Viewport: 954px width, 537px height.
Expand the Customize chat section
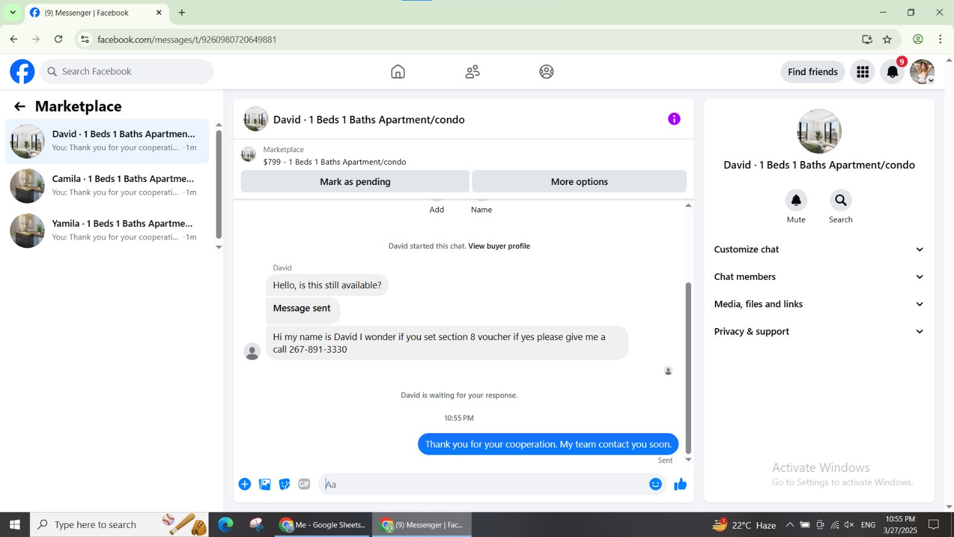(819, 249)
